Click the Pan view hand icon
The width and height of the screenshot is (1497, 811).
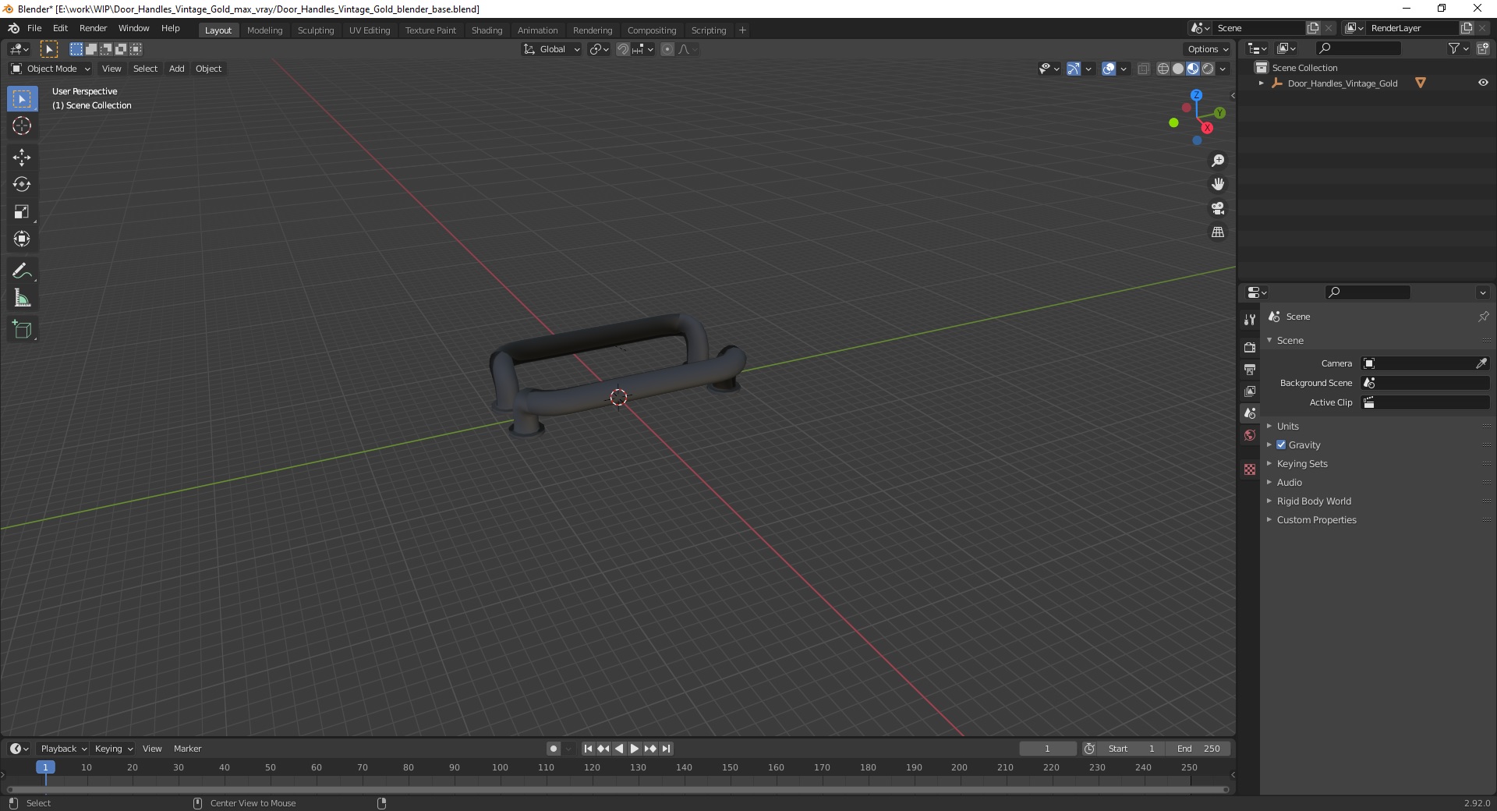1218,184
